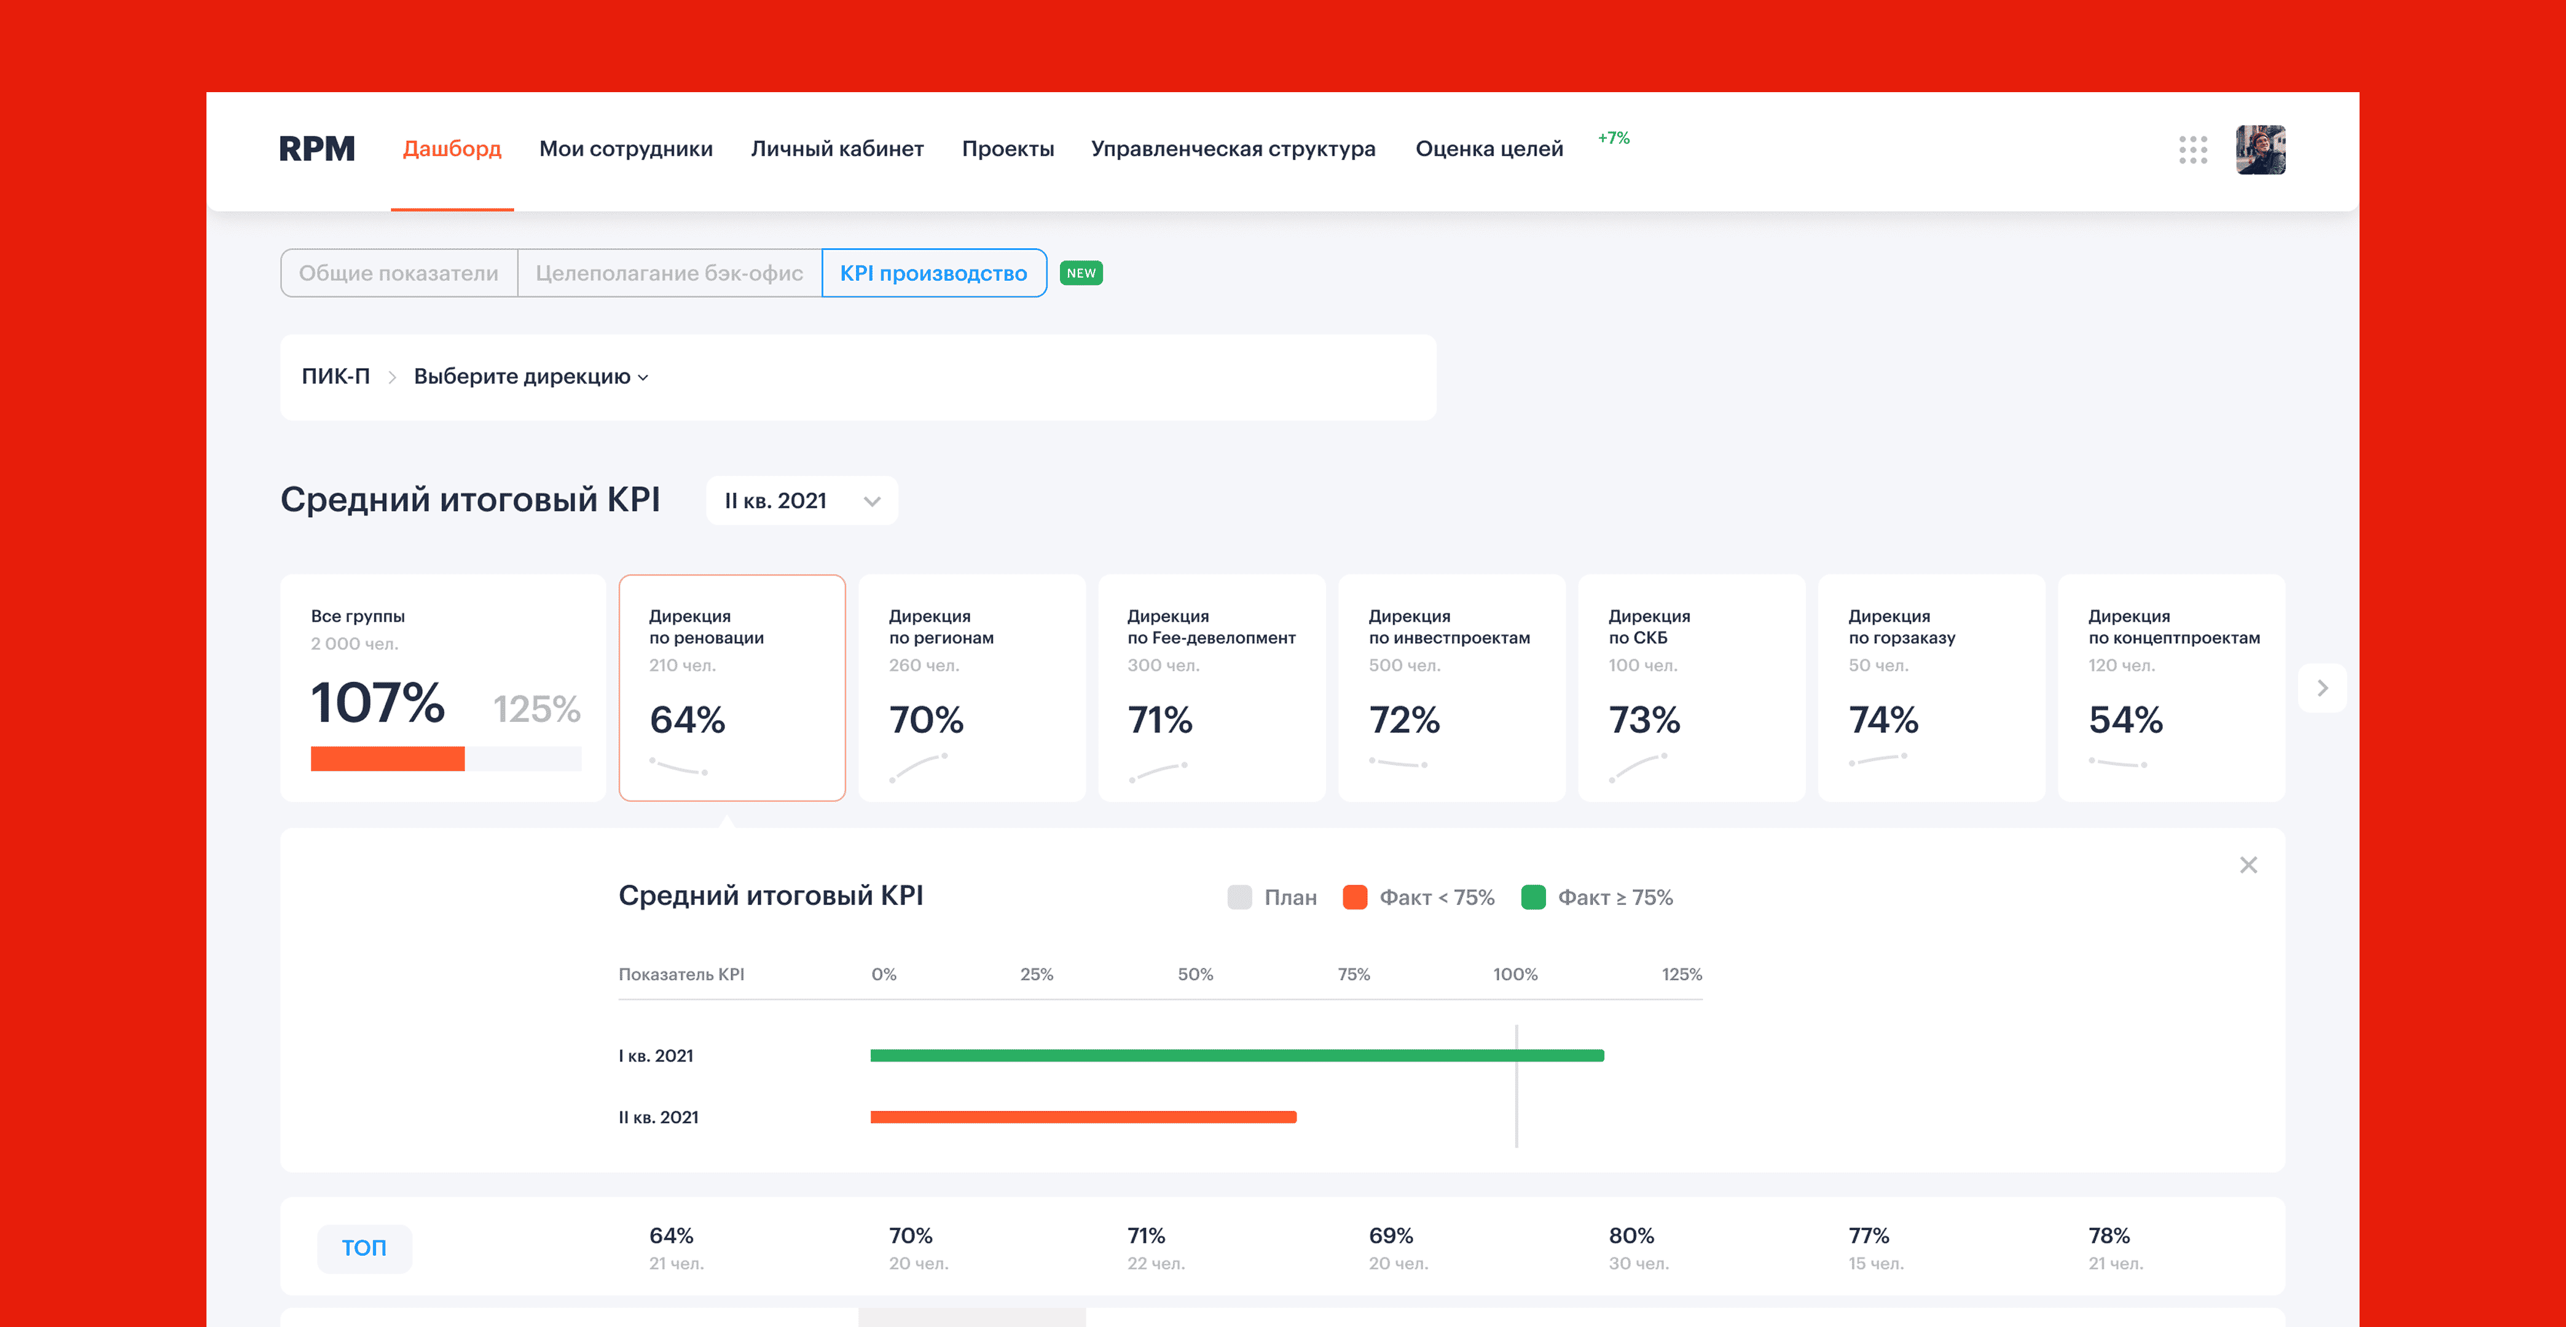2566x1327 pixels.
Task: Expand the II кв. 2021 dropdown
Action: tap(801, 500)
